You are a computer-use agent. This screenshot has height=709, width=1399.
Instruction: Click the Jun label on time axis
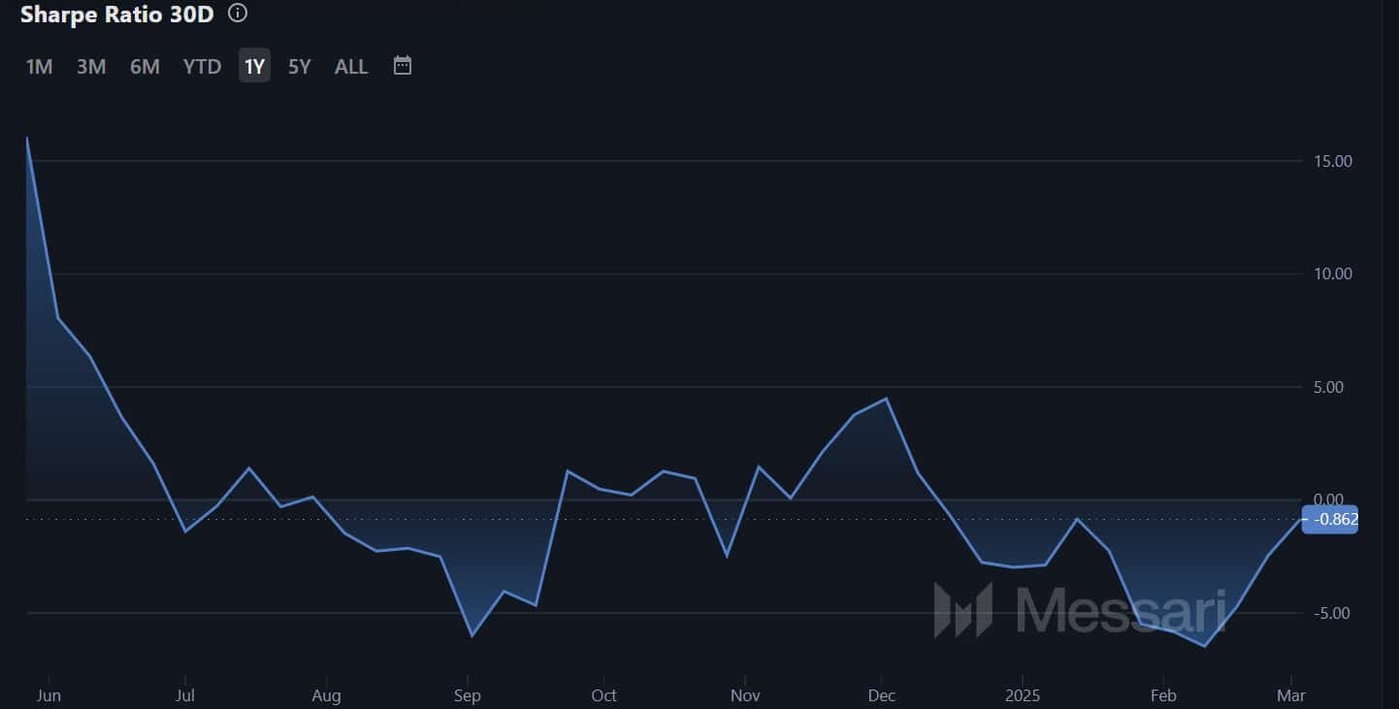[x=47, y=695]
